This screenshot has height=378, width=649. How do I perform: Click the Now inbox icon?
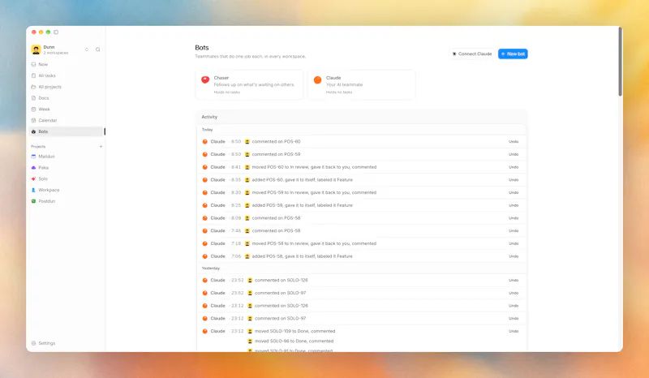pyautogui.click(x=33, y=64)
